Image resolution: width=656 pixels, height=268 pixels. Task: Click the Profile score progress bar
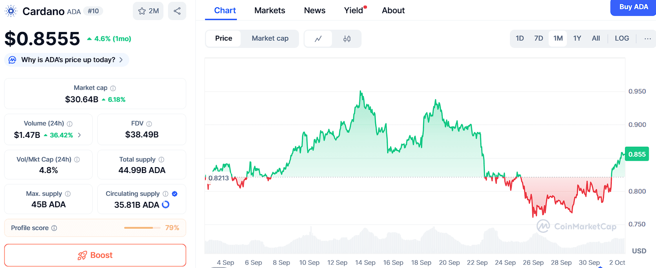[x=142, y=228]
